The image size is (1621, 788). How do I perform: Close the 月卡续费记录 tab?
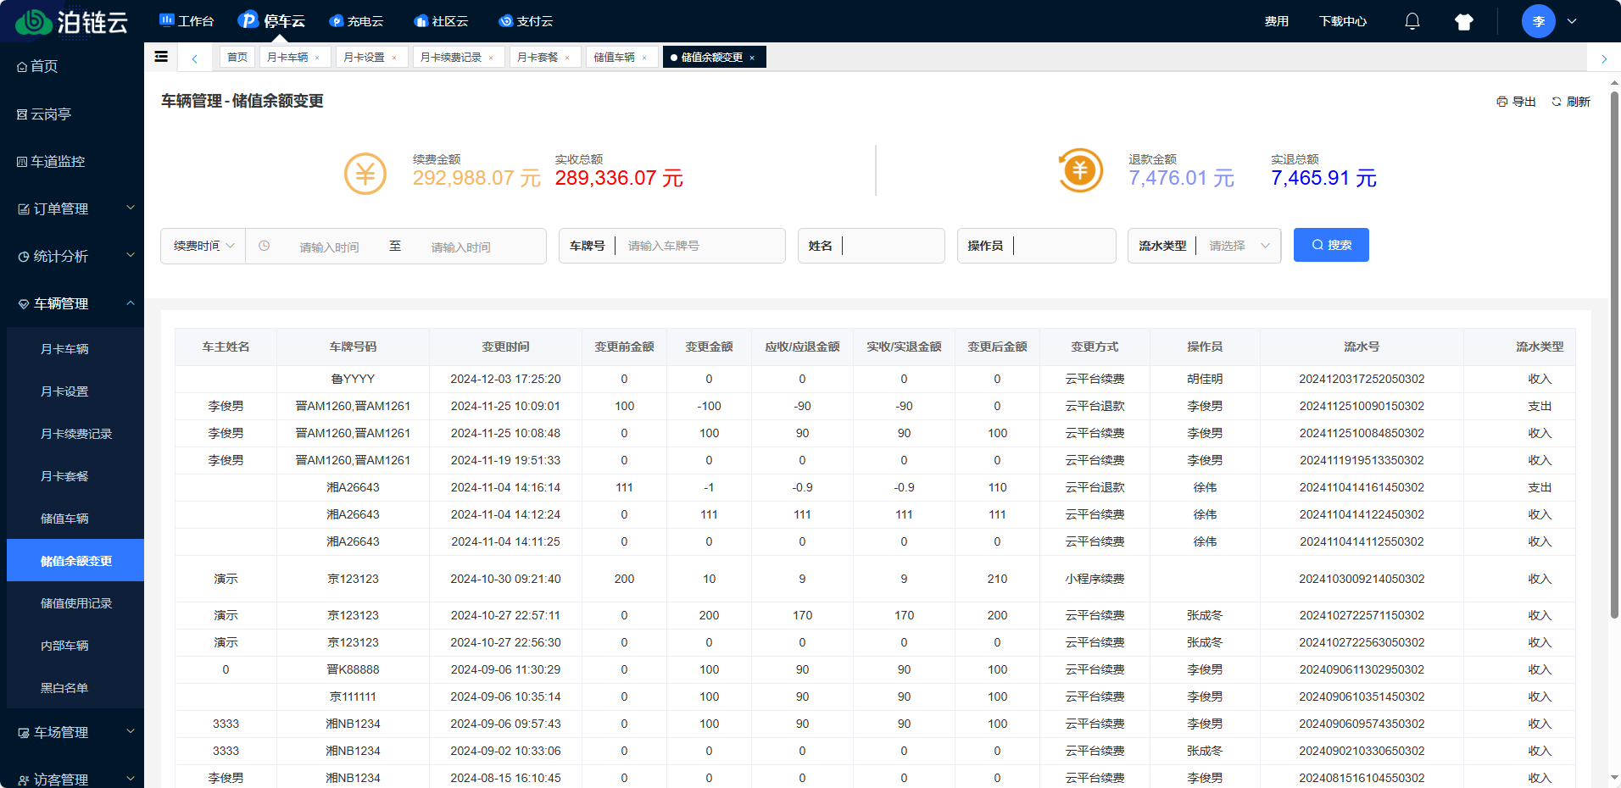[491, 58]
